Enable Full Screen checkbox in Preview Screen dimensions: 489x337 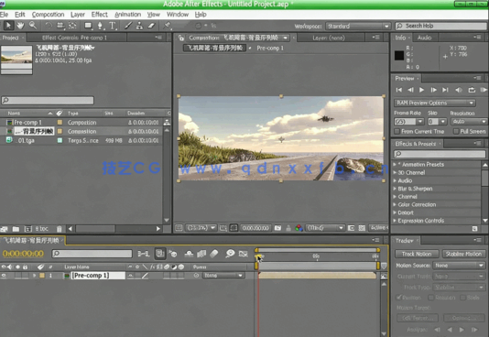[456, 131]
